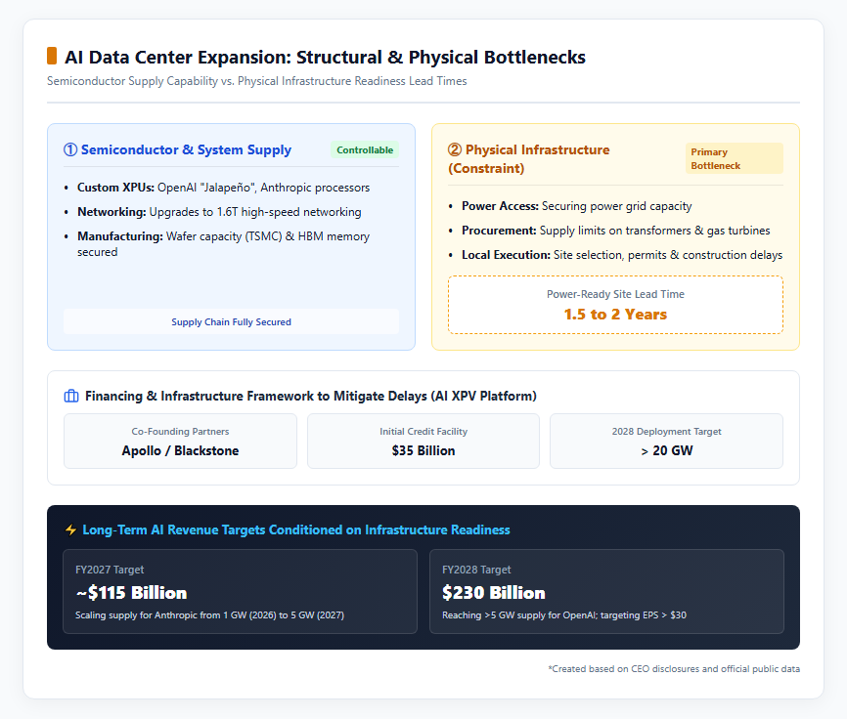The image size is (847, 719).
Task: Click the "1.5 to 2 Years" value
Action: 615,315
